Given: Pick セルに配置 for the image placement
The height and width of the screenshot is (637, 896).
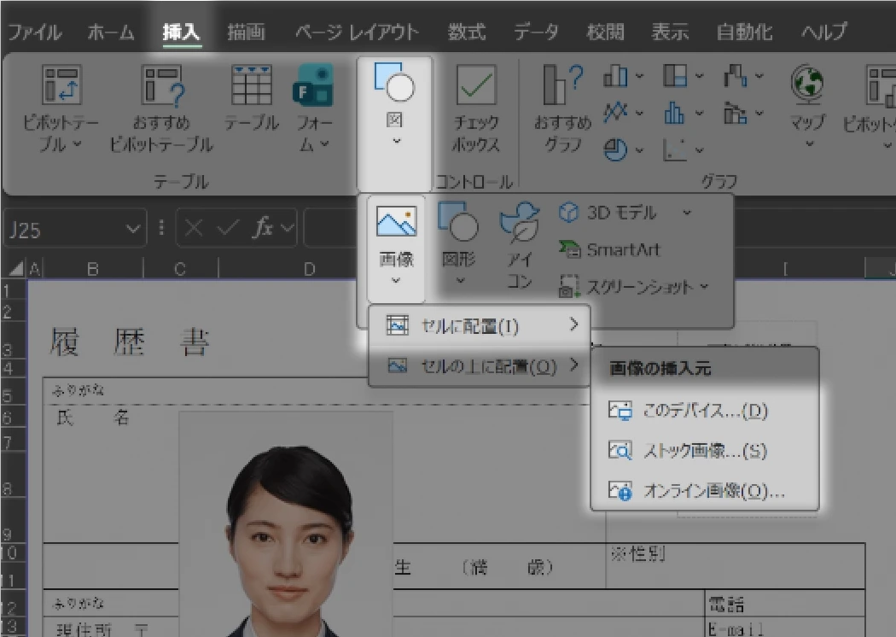Looking at the screenshot, I should click(474, 326).
